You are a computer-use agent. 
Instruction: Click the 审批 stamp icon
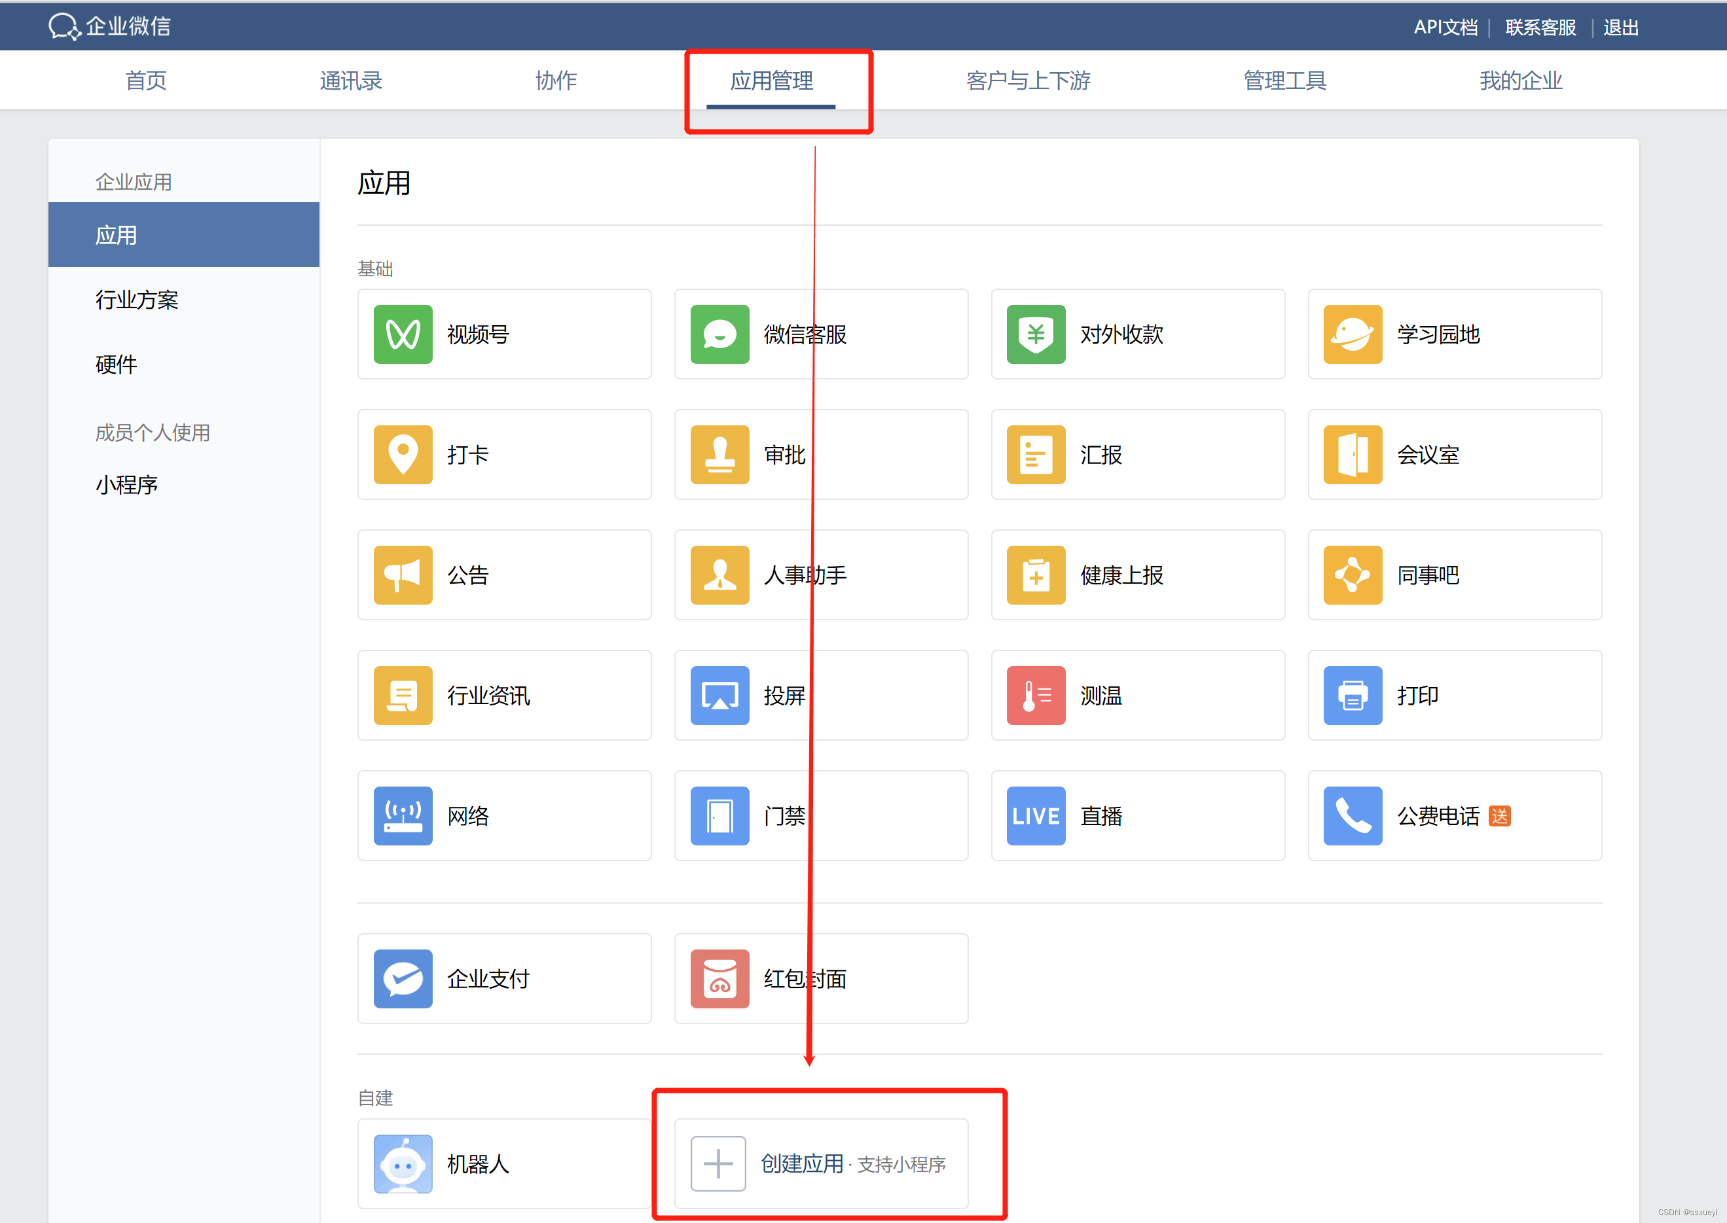click(719, 455)
